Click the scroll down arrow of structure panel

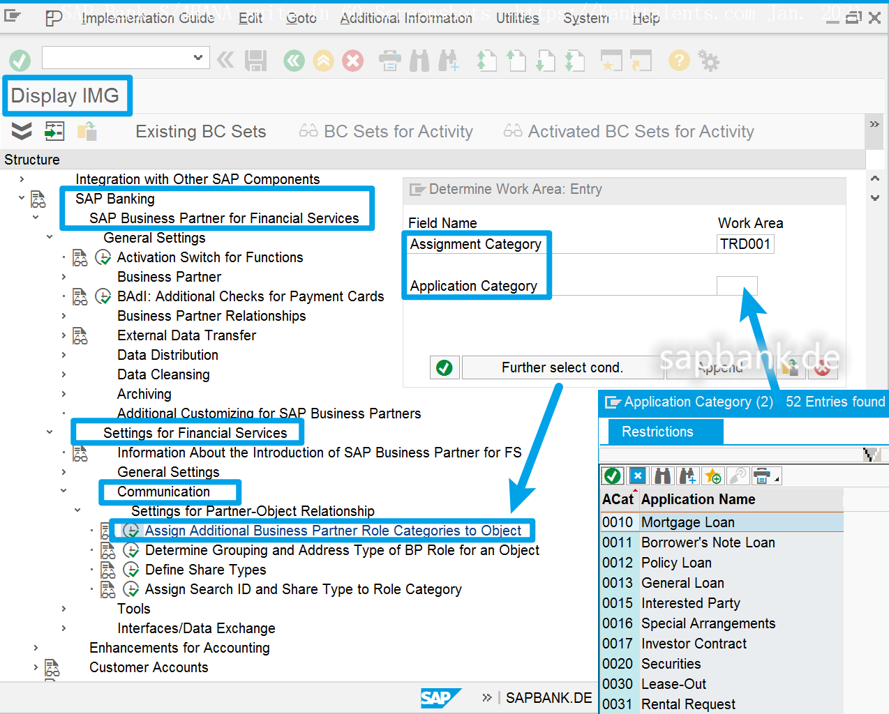(x=875, y=198)
